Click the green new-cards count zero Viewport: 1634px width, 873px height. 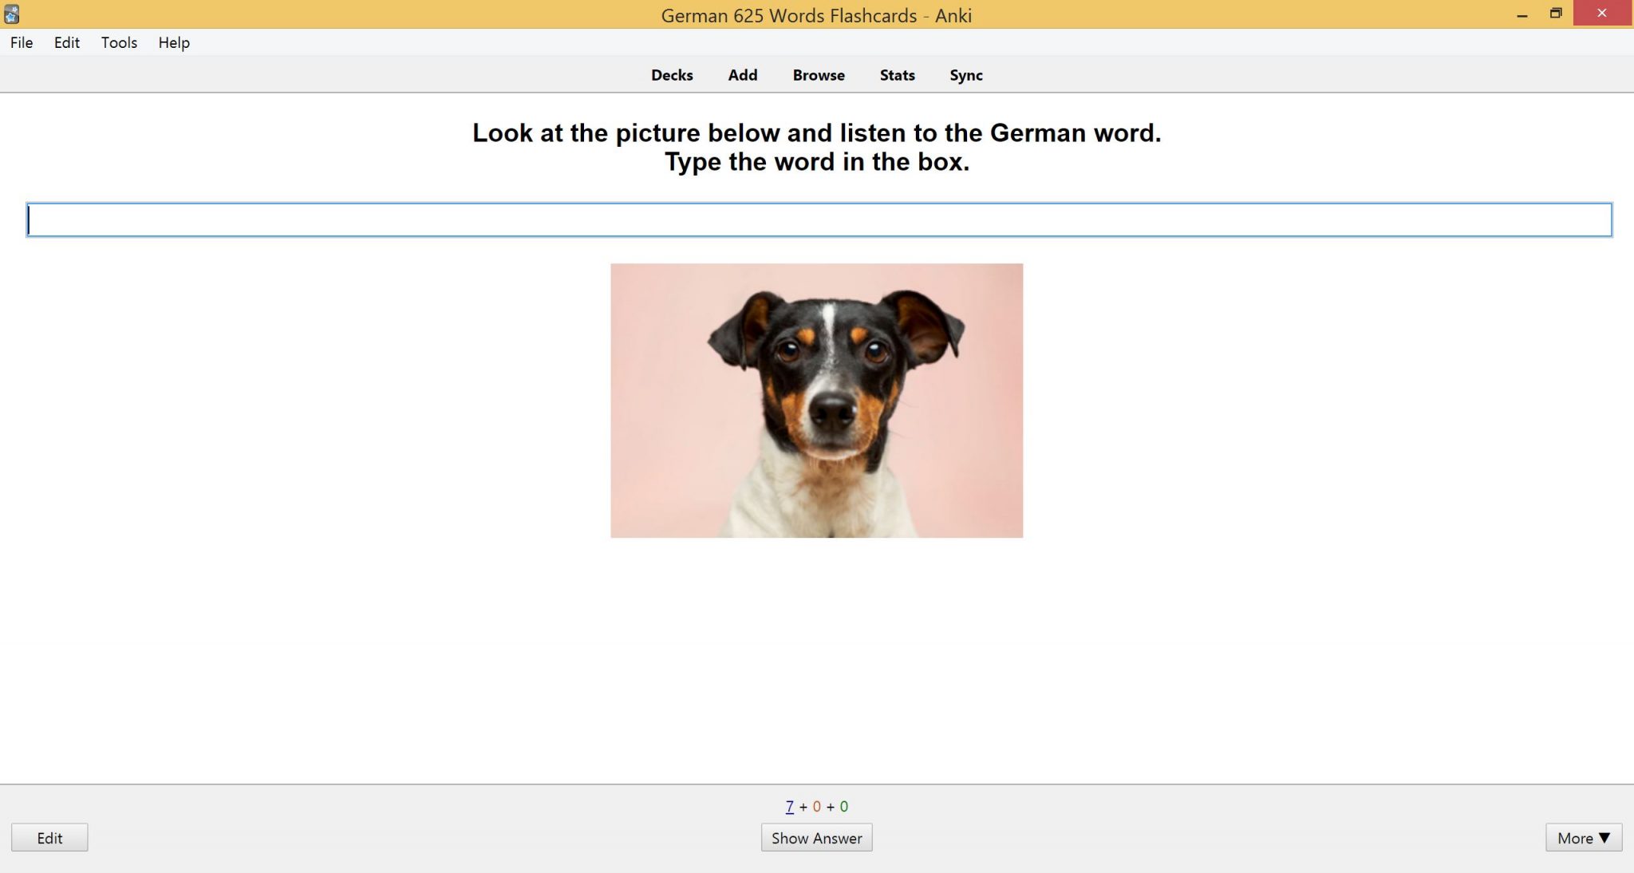[x=843, y=806]
